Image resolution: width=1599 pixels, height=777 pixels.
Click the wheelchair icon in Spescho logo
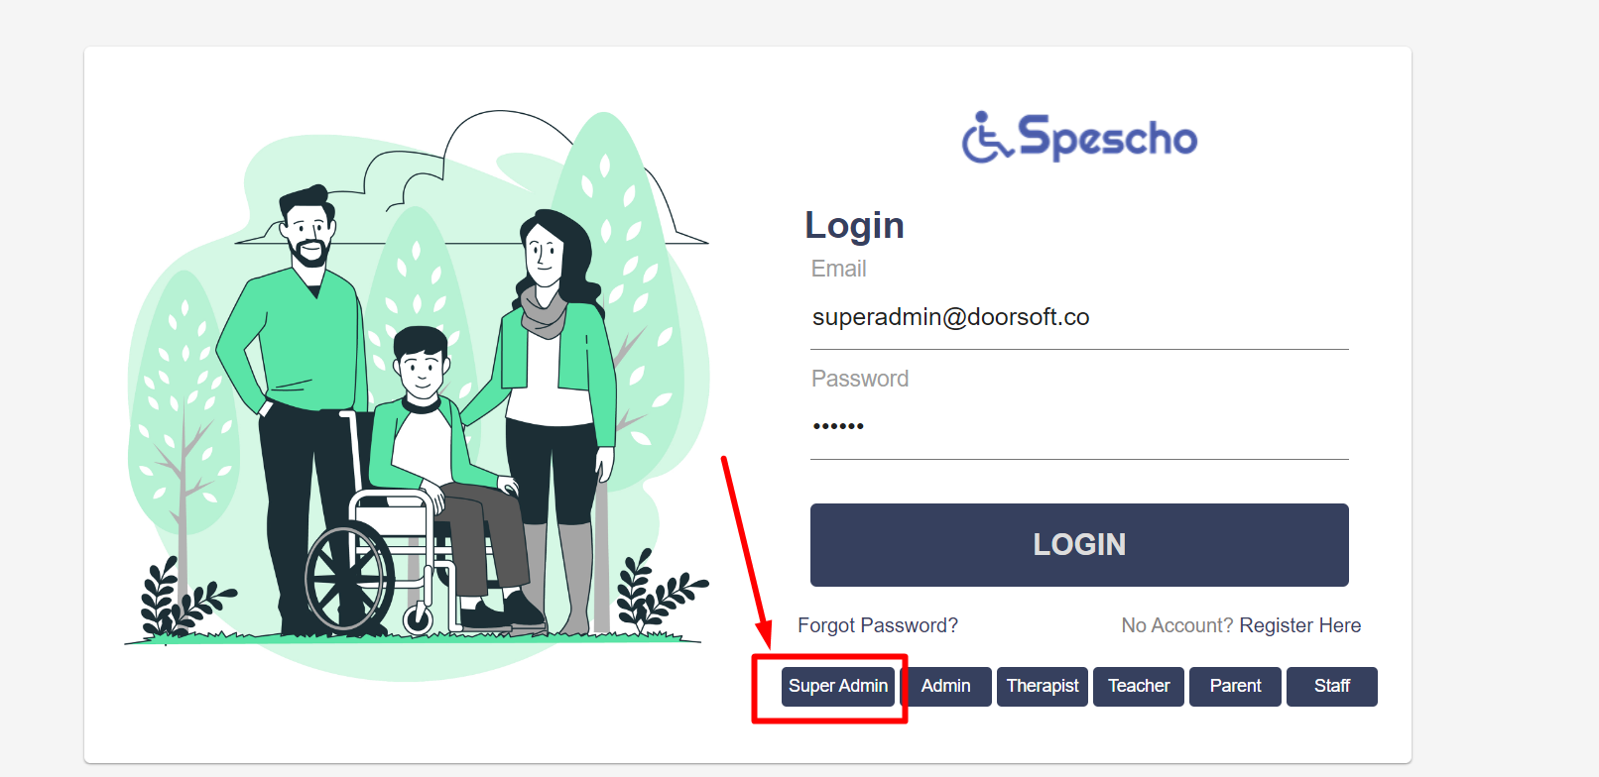click(986, 137)
